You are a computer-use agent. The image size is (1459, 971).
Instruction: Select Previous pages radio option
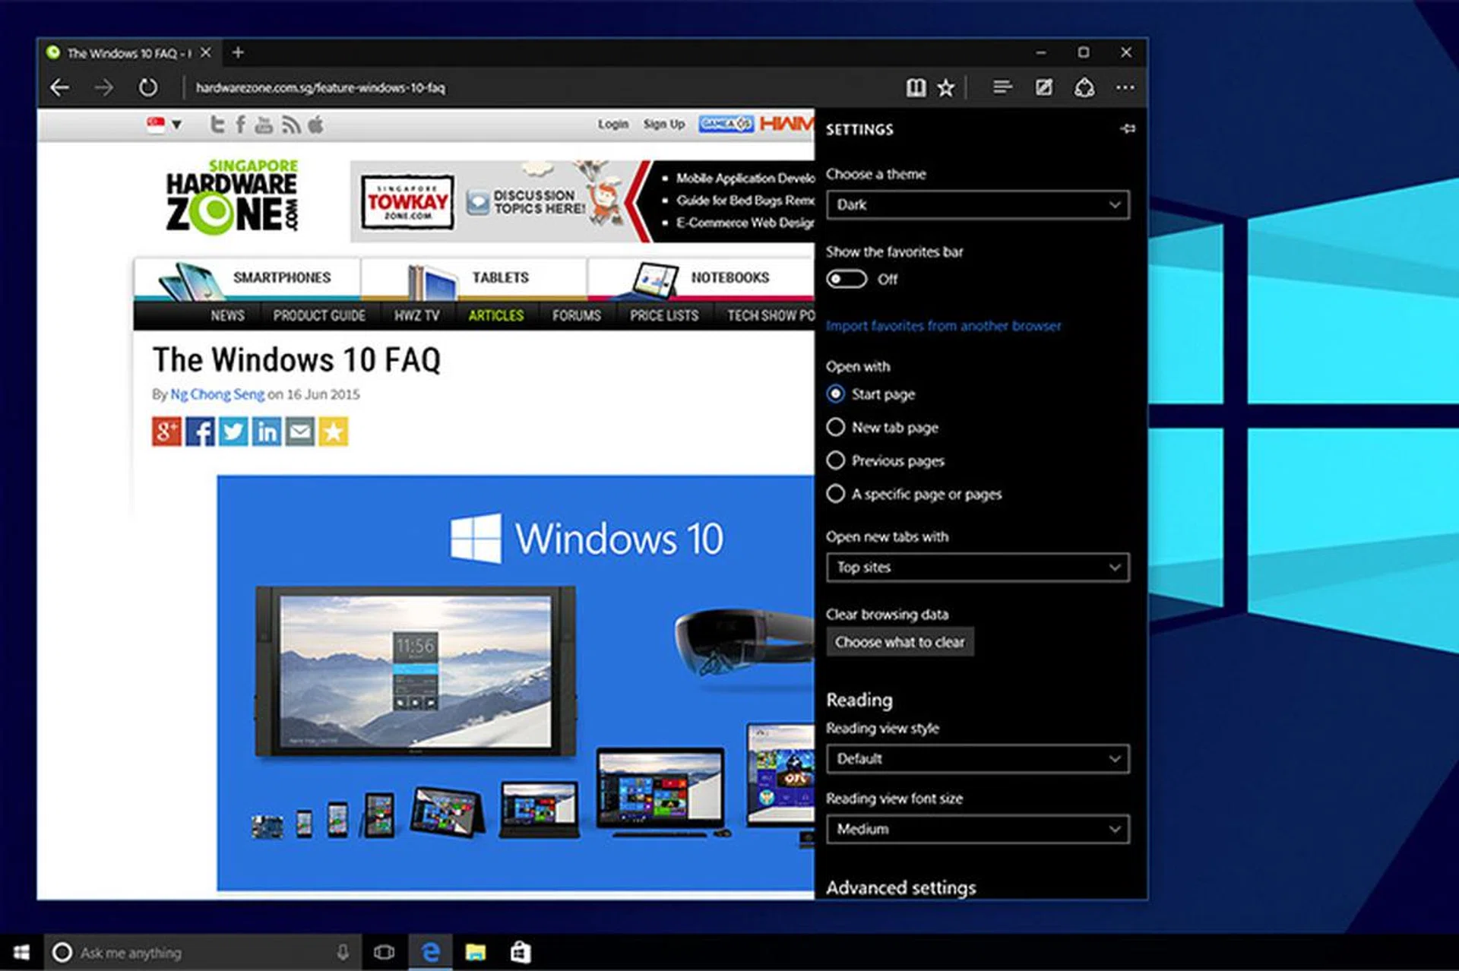pyautogui.click(x=836, y=461)
